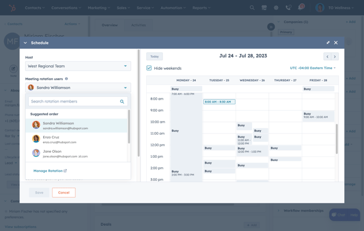Change the UTC -04:00 Eastern Time timezone
This screenshot has height=231, width=364.
(x=313, y=68)
